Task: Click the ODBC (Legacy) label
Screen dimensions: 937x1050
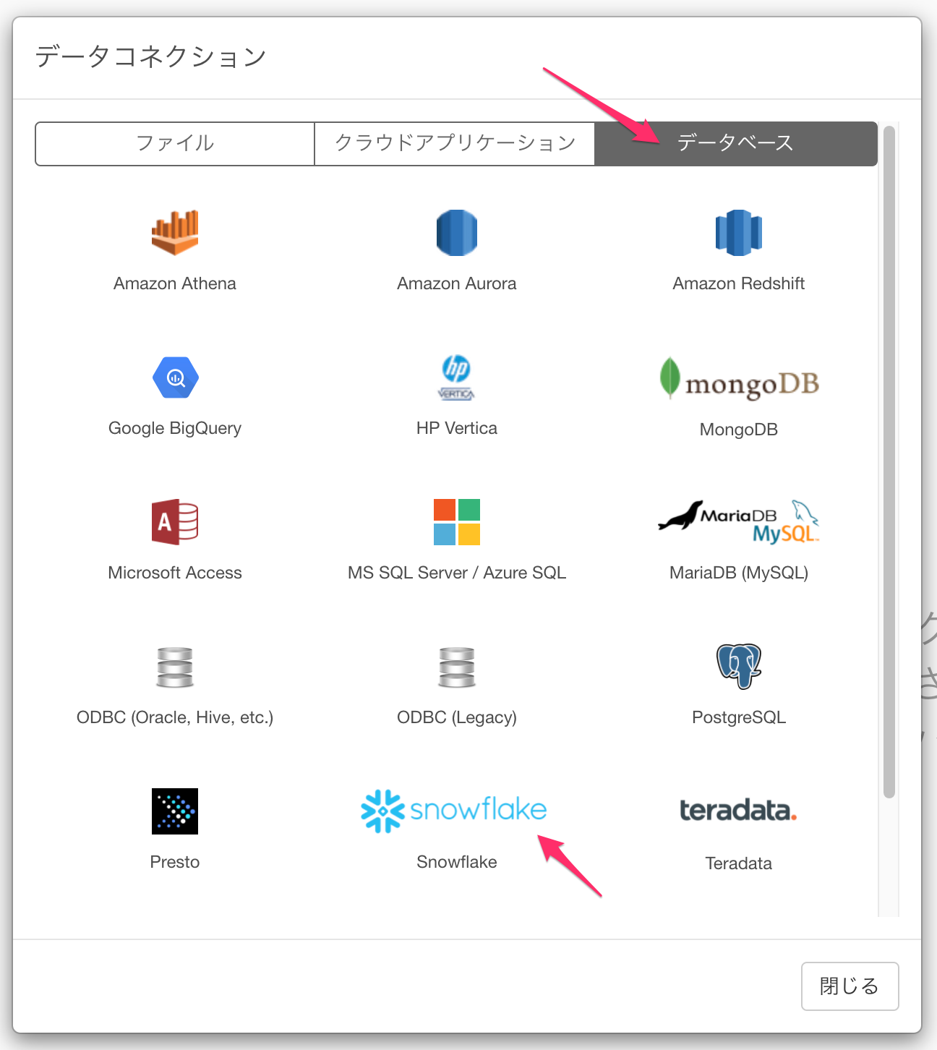Action: tap(457, 717)
